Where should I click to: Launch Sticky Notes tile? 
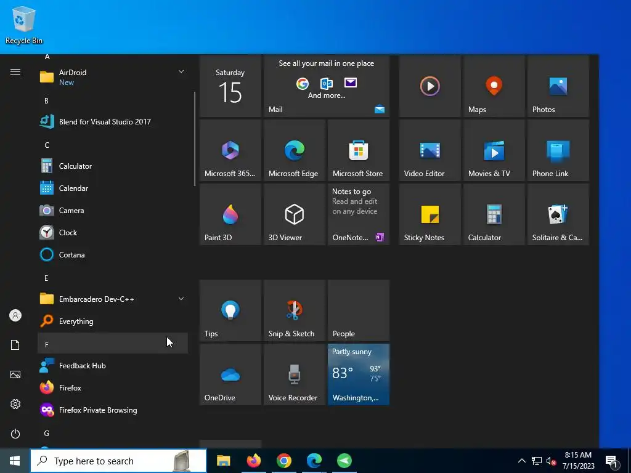click(x=429, y=214)
